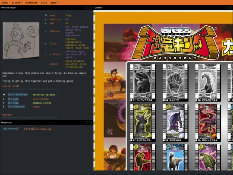Viewport: 233px width, 175px height.
Task: Click the red-background dinosaur card in third row
Action: pos(143,157)
